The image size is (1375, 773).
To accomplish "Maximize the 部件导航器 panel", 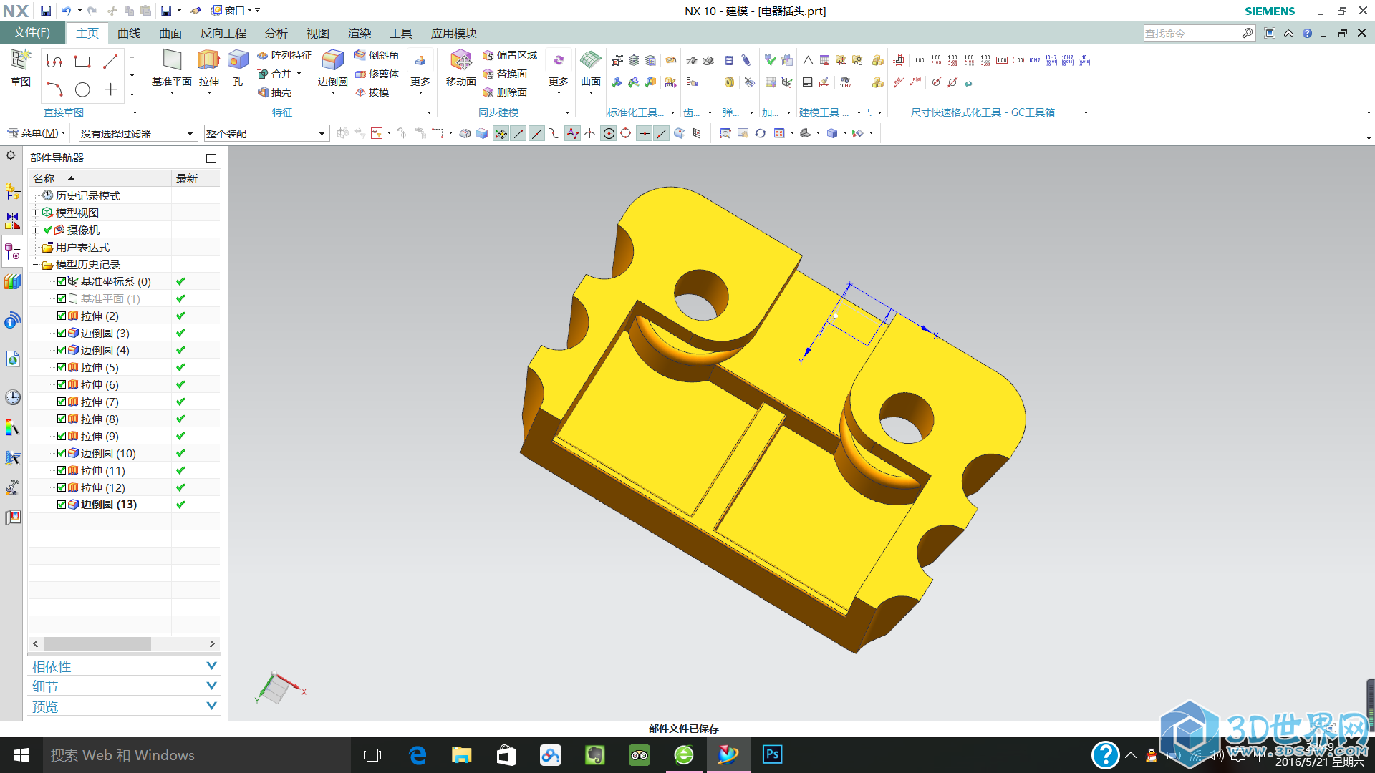I will 211,158.
